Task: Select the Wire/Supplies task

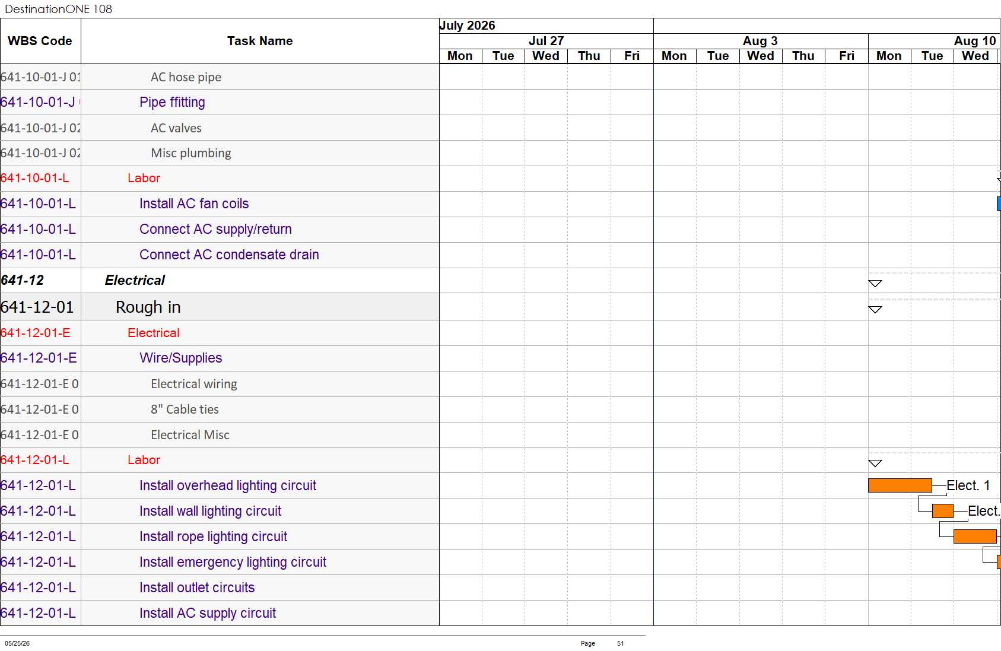Action: tap(180, 358)
